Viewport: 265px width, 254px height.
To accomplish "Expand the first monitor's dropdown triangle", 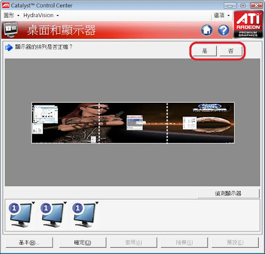I will 33,203.
